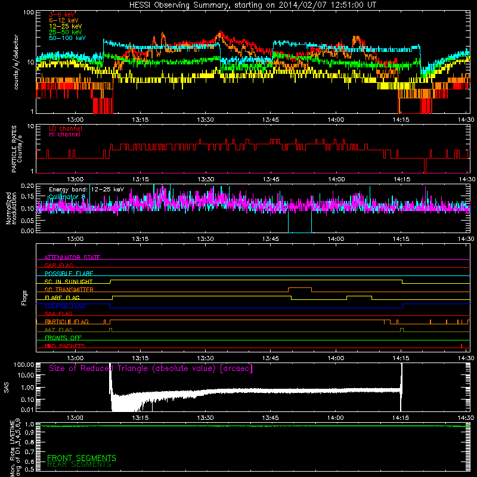Click the 'Energy band: 12-25 keV' annotation

[86, 190]
